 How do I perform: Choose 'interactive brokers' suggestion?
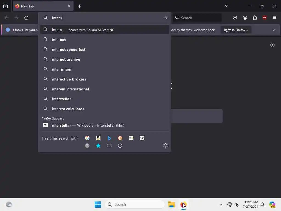coord(105,79)
